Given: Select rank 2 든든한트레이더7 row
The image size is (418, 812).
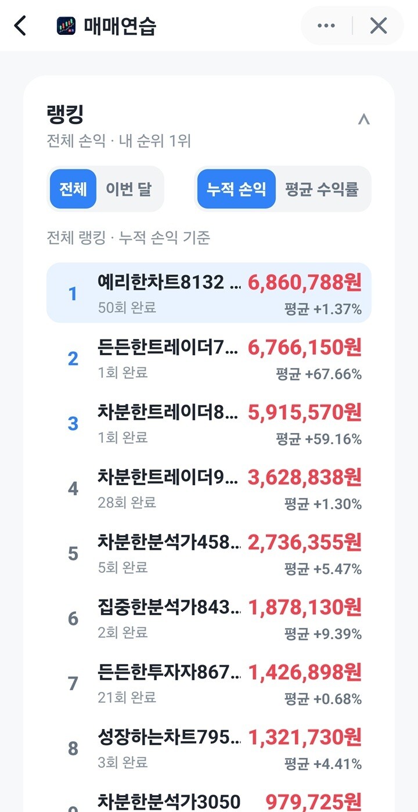Looking at the screenshot, I should (209, 359).
